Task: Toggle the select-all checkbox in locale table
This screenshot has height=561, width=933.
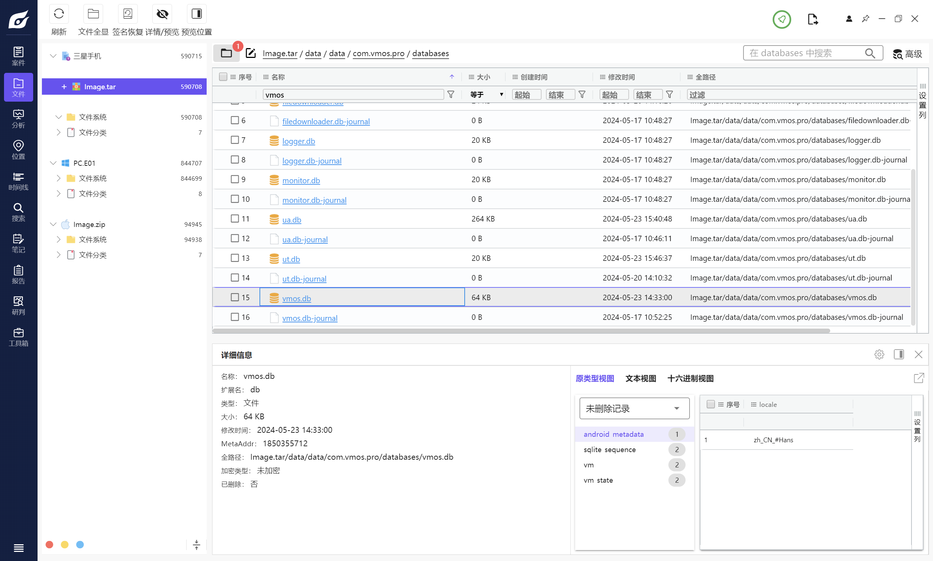Action: pyautogui.click(x=711, y=404)
